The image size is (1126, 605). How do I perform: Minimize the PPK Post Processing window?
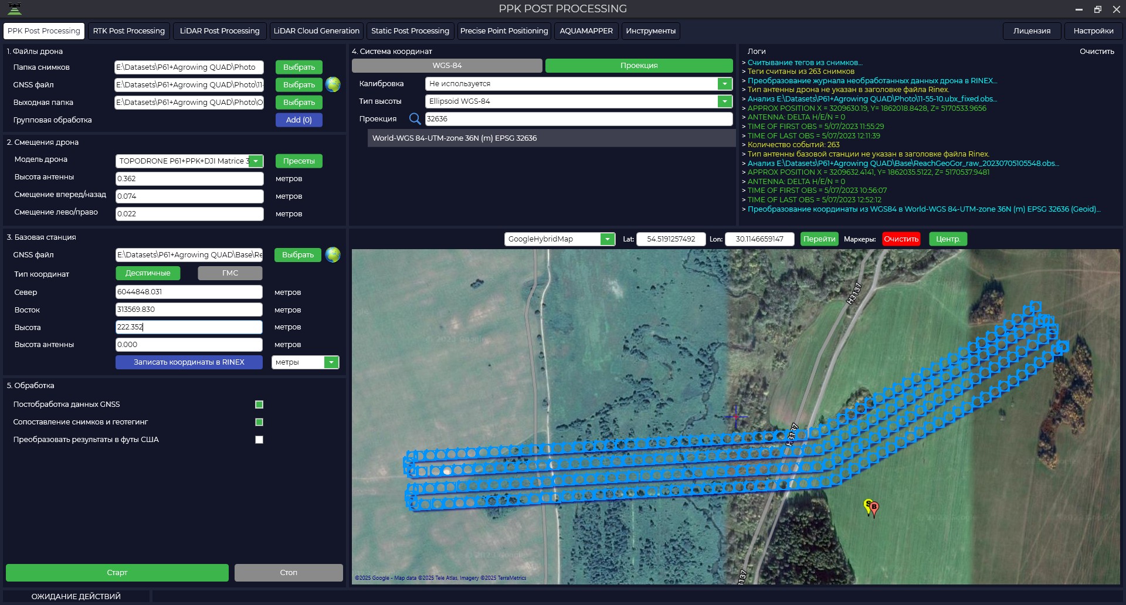point(1078,9)
